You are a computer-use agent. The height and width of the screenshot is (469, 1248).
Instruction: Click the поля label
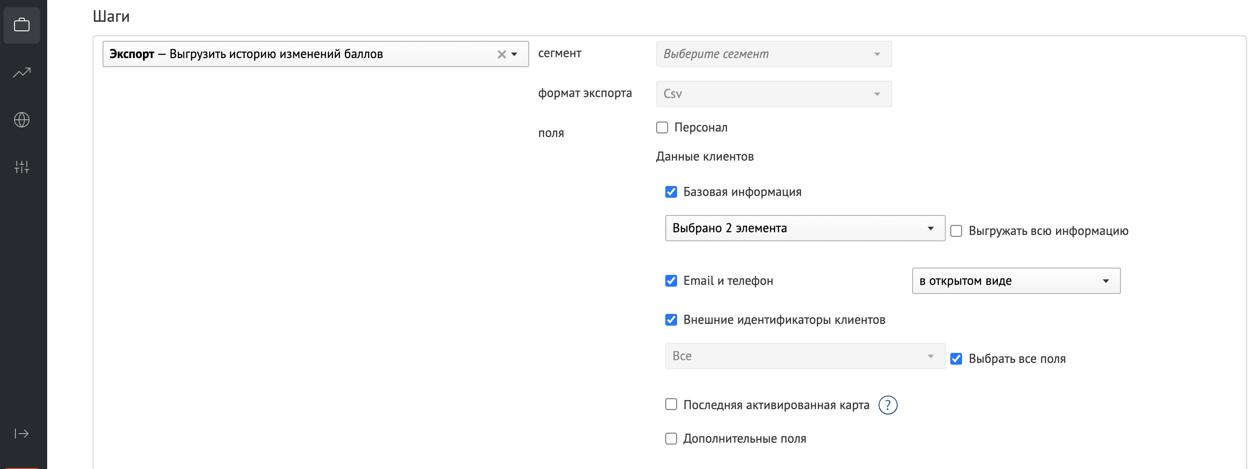coord(551,133)
